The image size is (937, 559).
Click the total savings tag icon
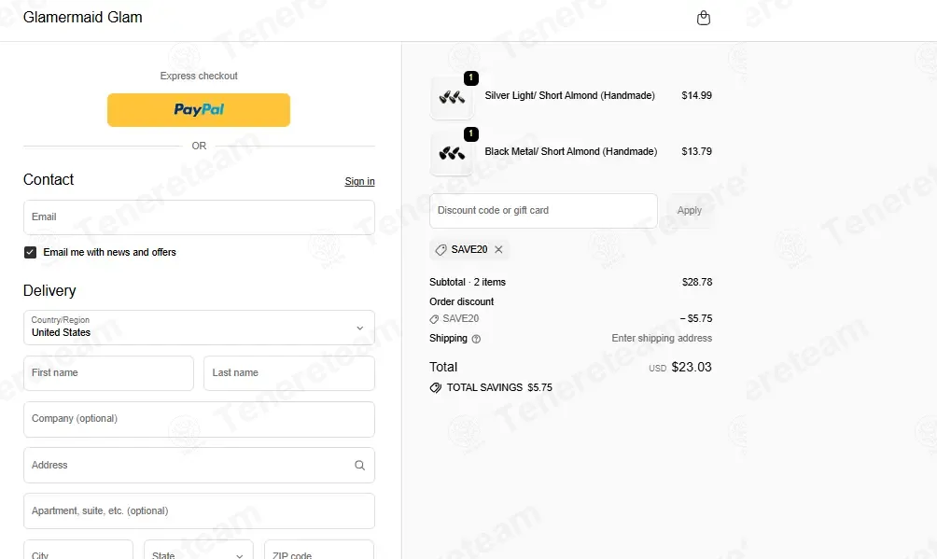tap(436, 388)
